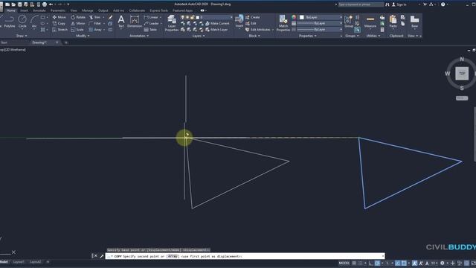The image size is (476, 268).
Task: Click Sign In link
Action: [x=399, y=4]
